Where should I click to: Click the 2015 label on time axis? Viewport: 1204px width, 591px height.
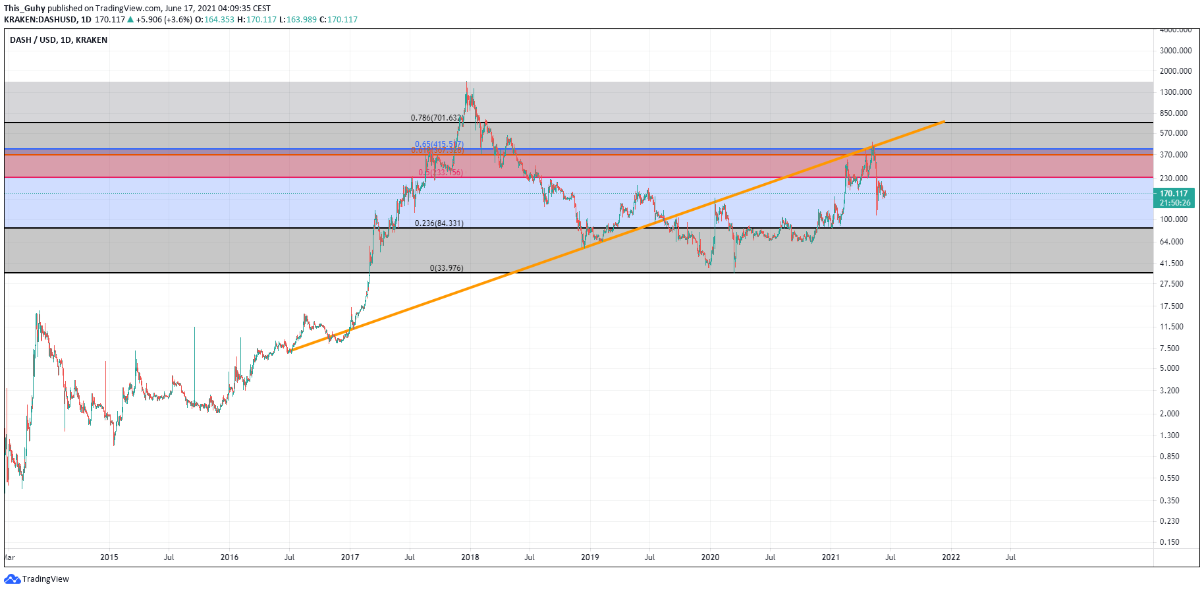(109, 557)
